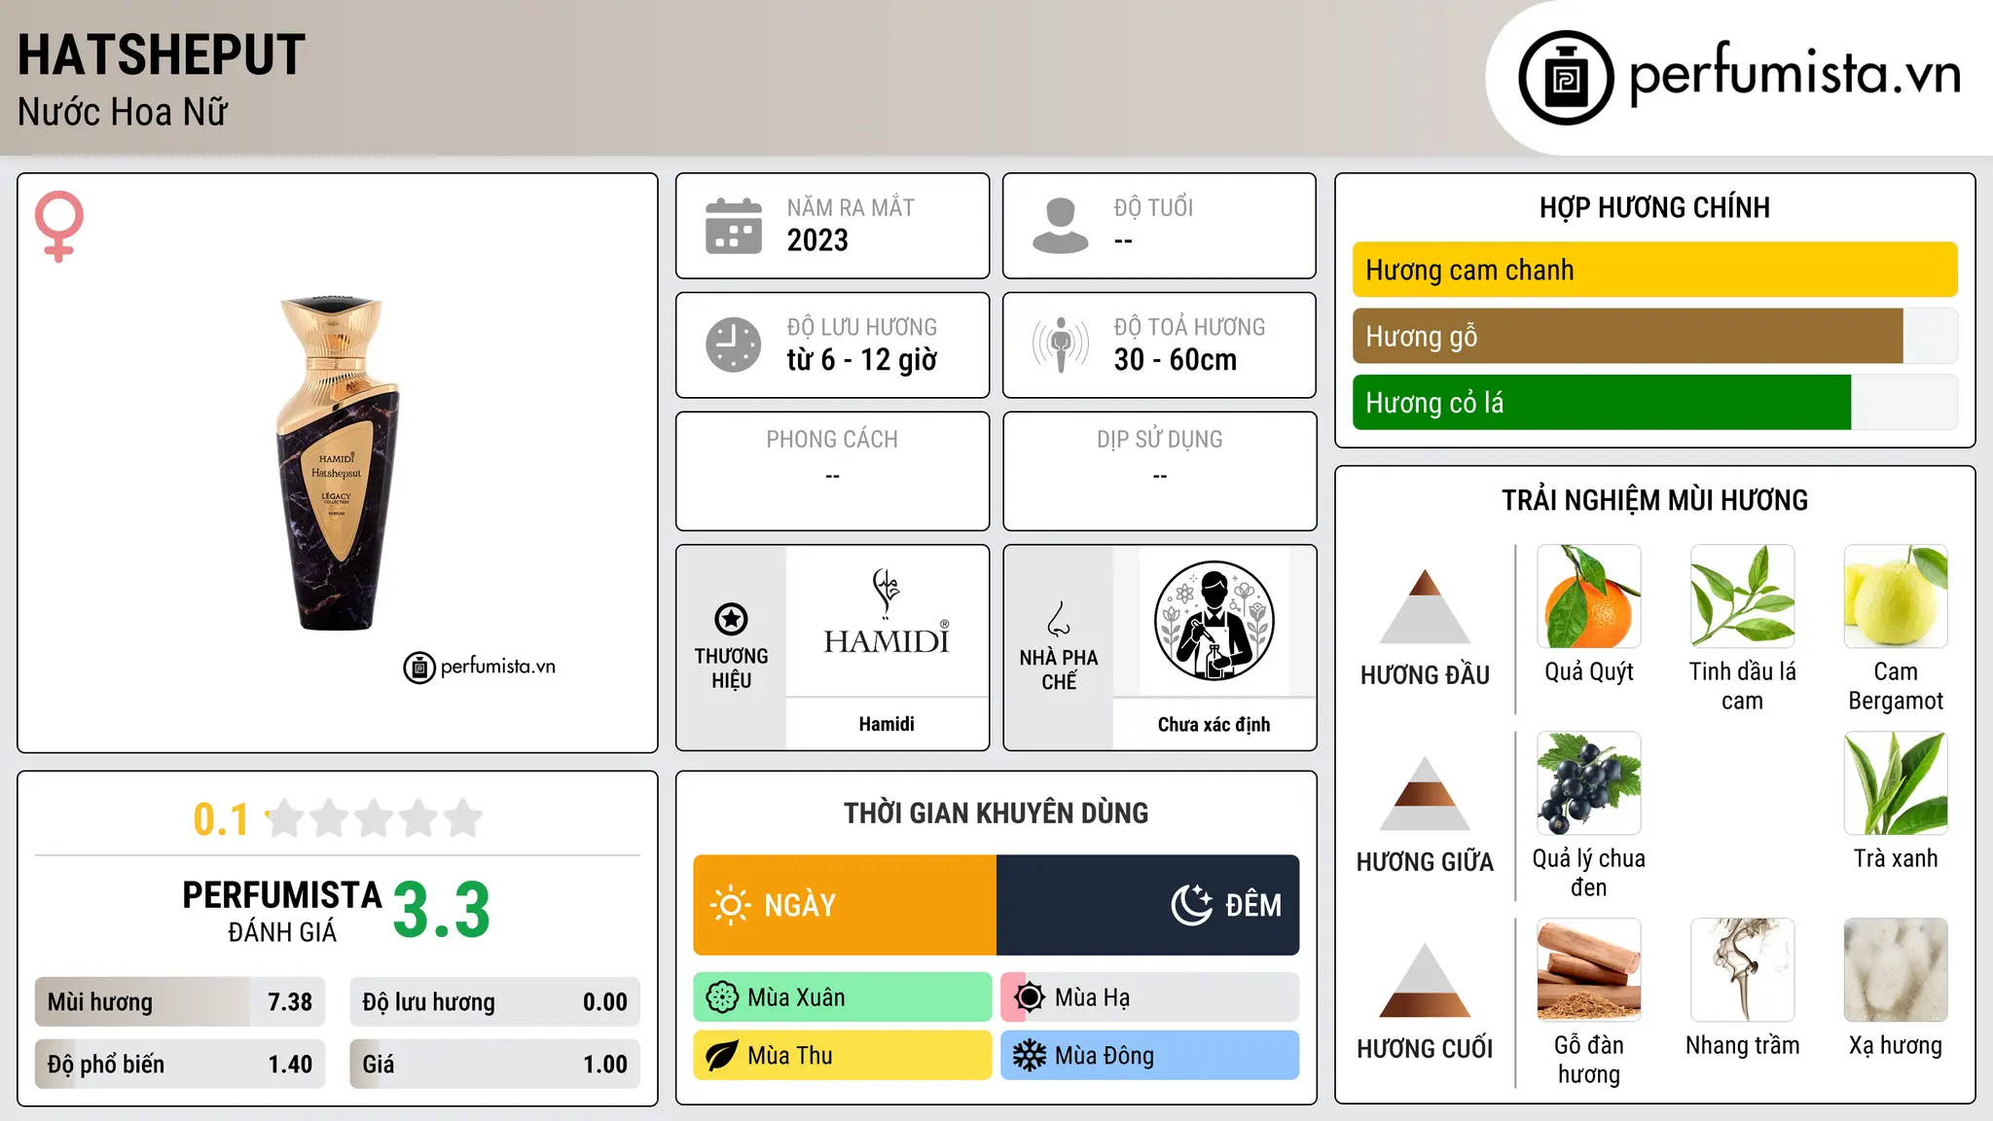The height and width of the screenshot is (1121, 1993).
Task: Click the ĐÊM label text
Action: [x=1253, y=905]
